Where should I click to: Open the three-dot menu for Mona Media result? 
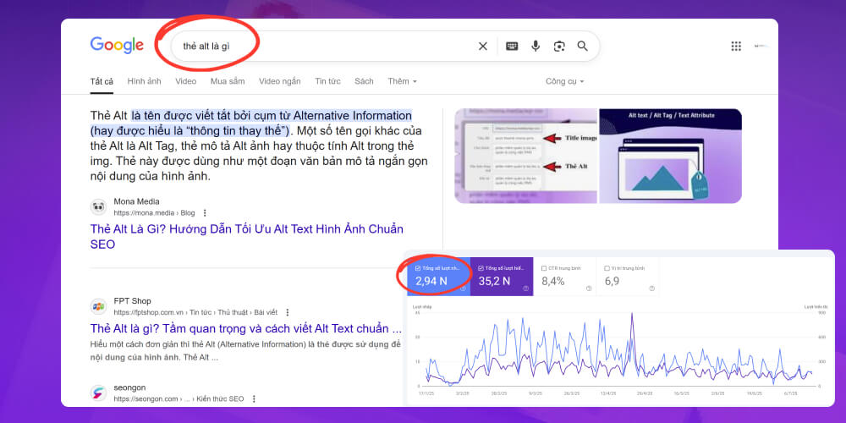pyautogui.click(x=205, y=213)
